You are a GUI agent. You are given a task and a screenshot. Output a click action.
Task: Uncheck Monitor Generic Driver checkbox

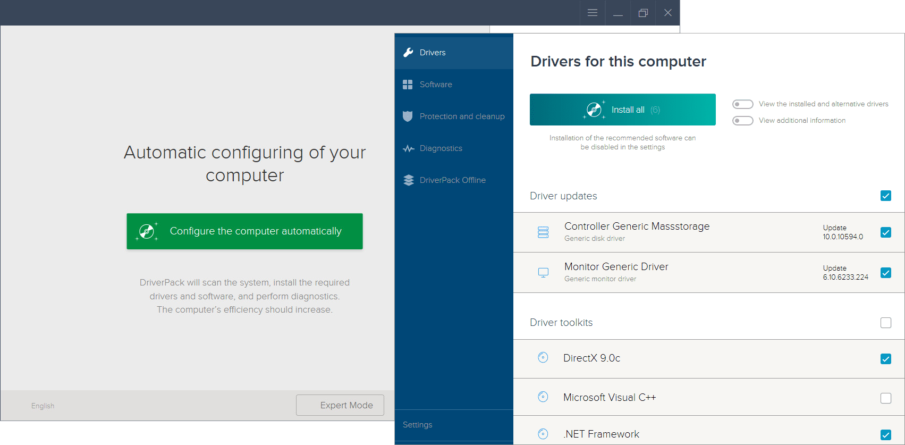coord(886,273)
